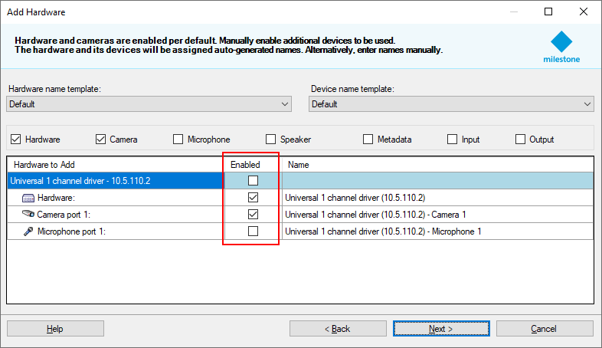
Task: Enable the Microphone filter checkbox
Action: (x=178, y=139)
